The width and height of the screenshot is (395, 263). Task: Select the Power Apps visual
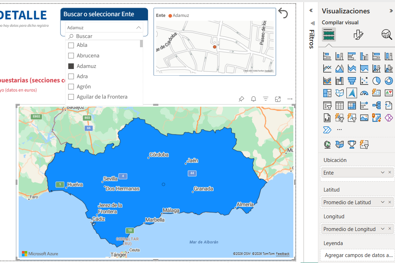coord(389,118)
